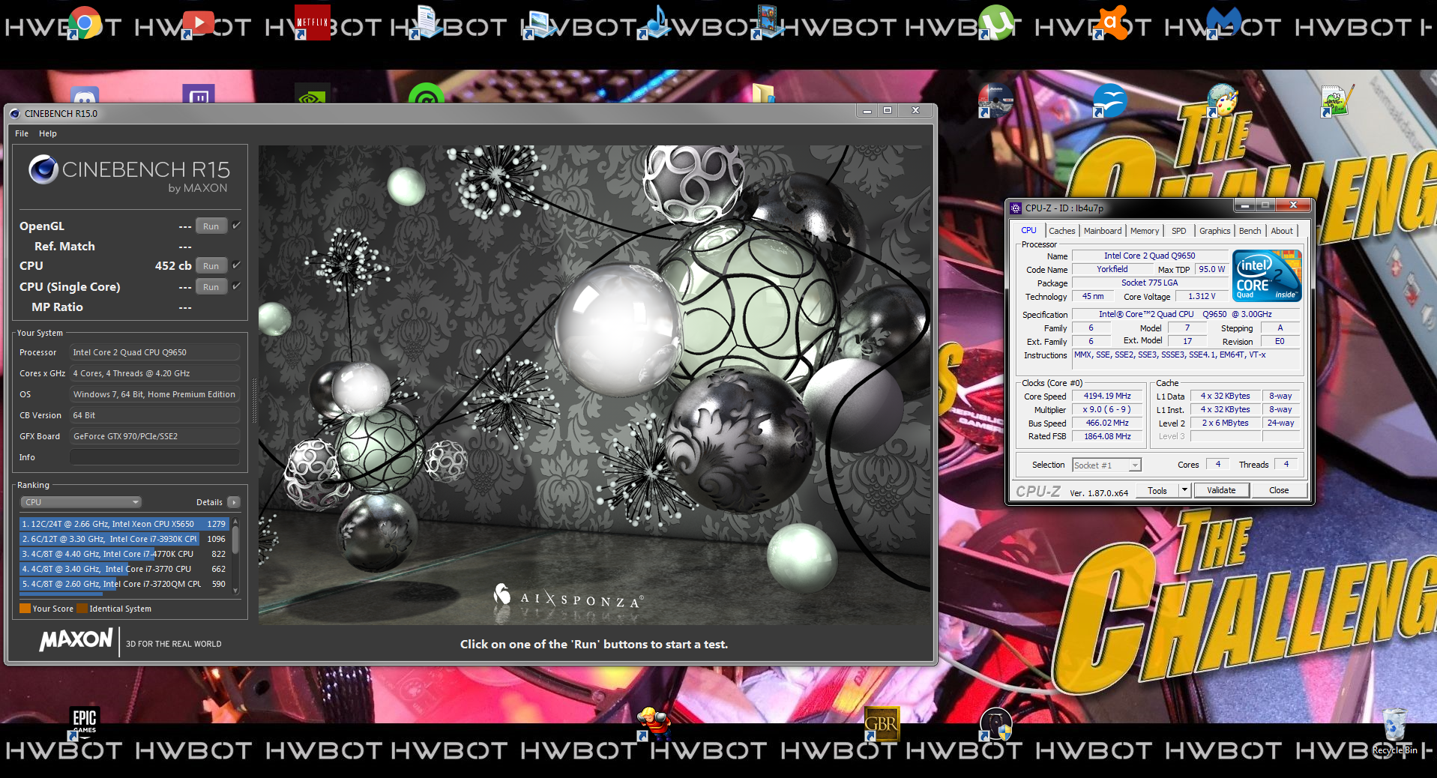Select the CPU tab in CPU-Z

1028,230
